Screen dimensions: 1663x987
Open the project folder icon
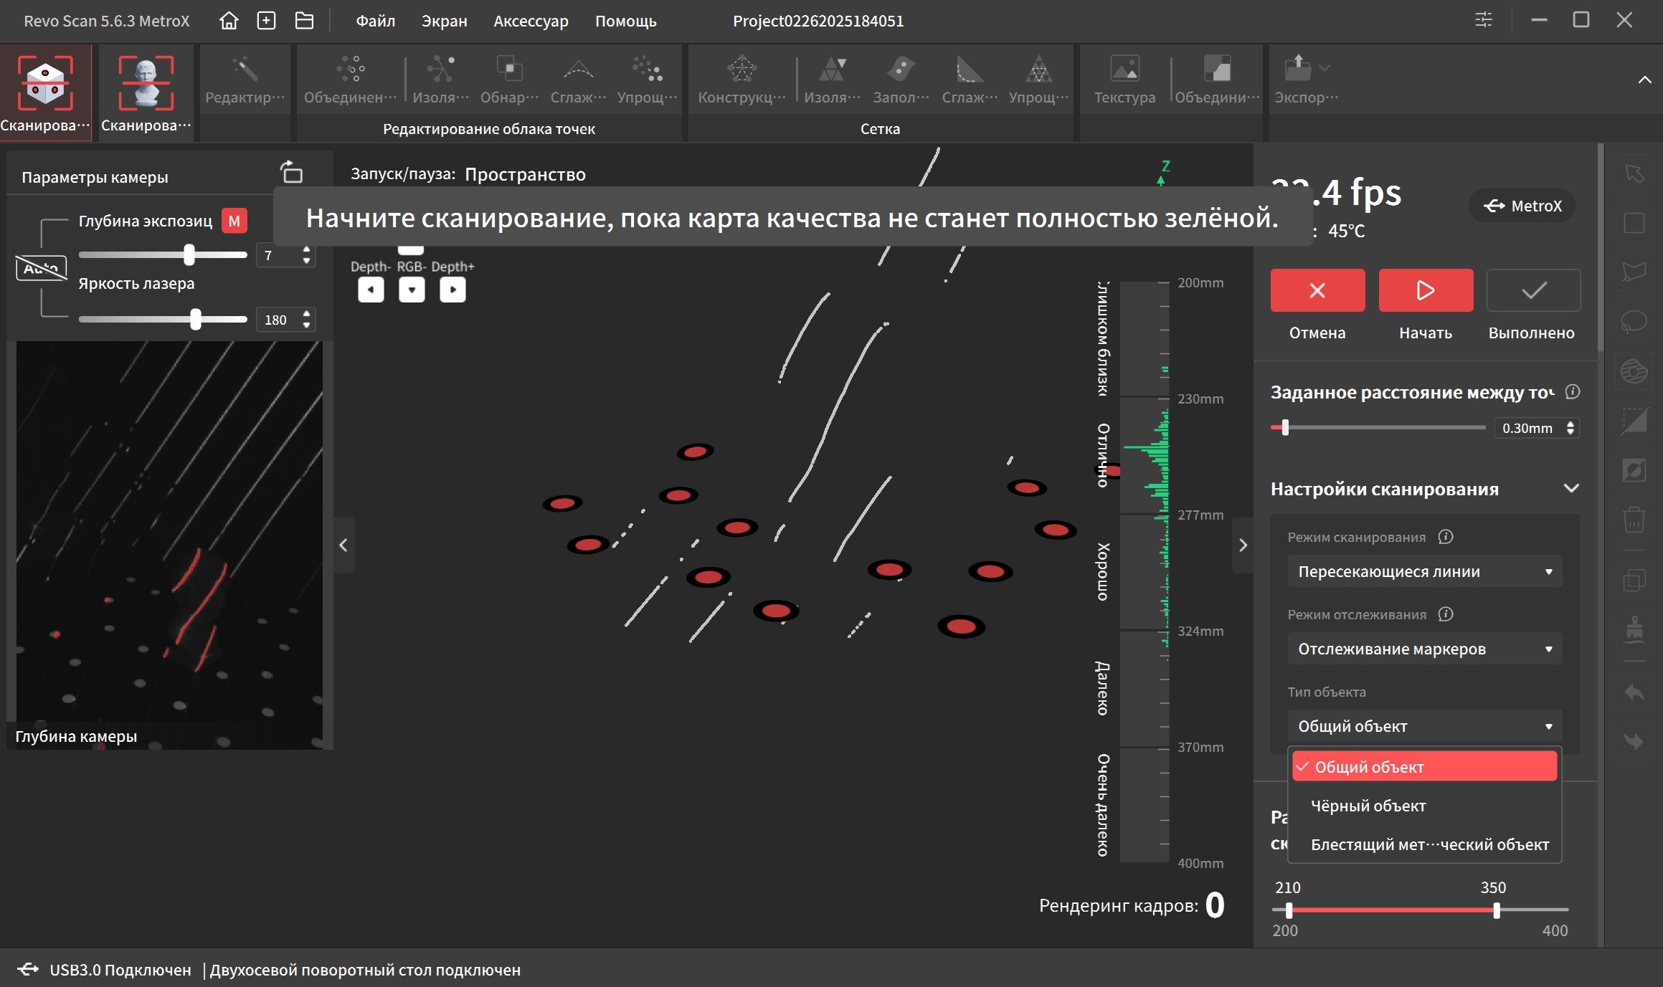304,21
